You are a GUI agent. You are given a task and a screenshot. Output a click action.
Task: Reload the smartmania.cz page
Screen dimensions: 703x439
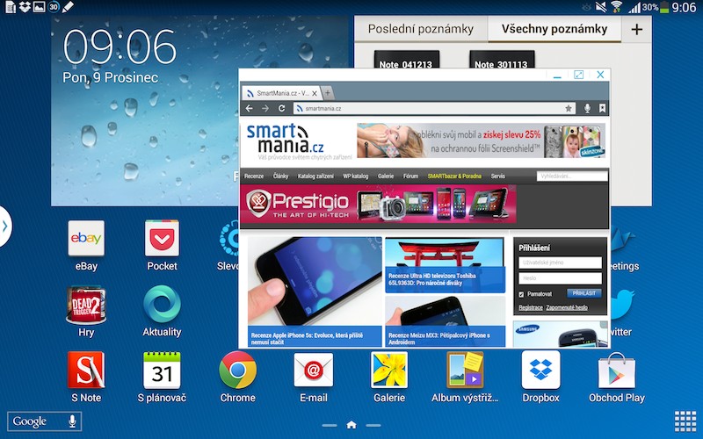point(281,108)
